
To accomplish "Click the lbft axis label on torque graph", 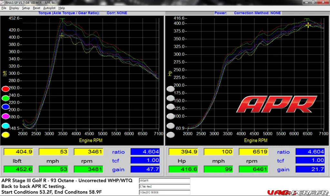I will 5,73.
